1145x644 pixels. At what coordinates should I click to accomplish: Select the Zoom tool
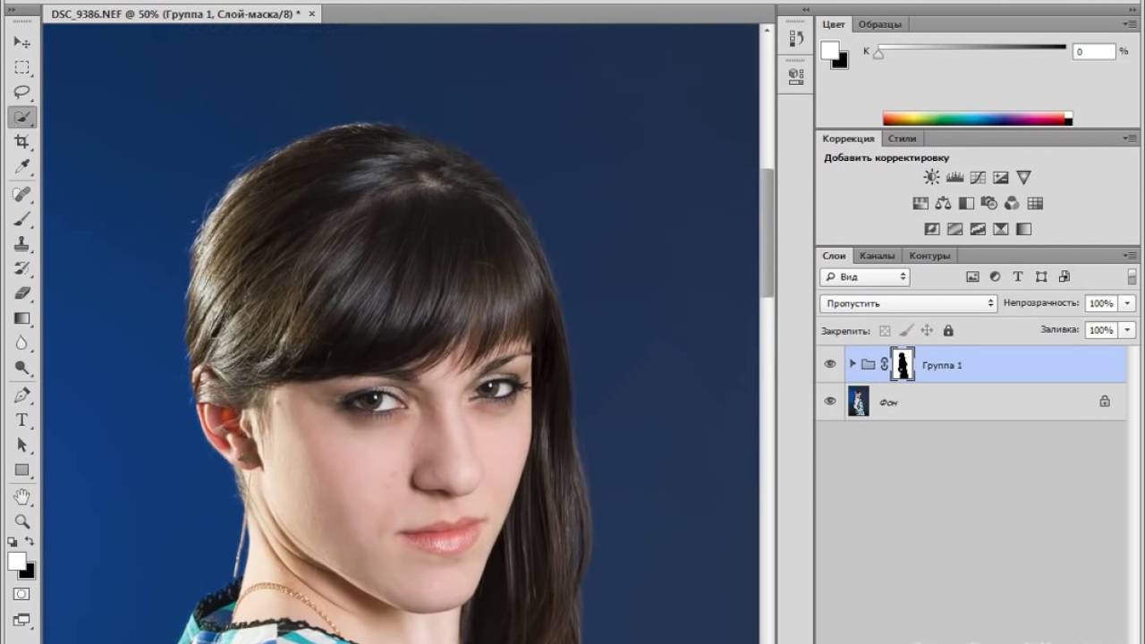(22, 521)
